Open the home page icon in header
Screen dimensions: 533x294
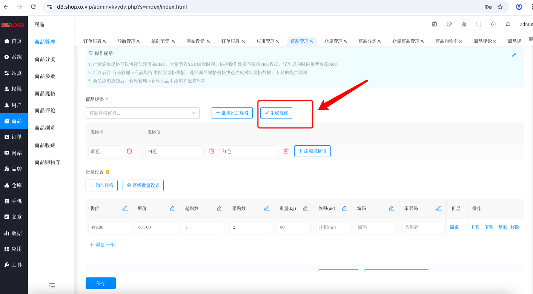click(x=493, y=24)
